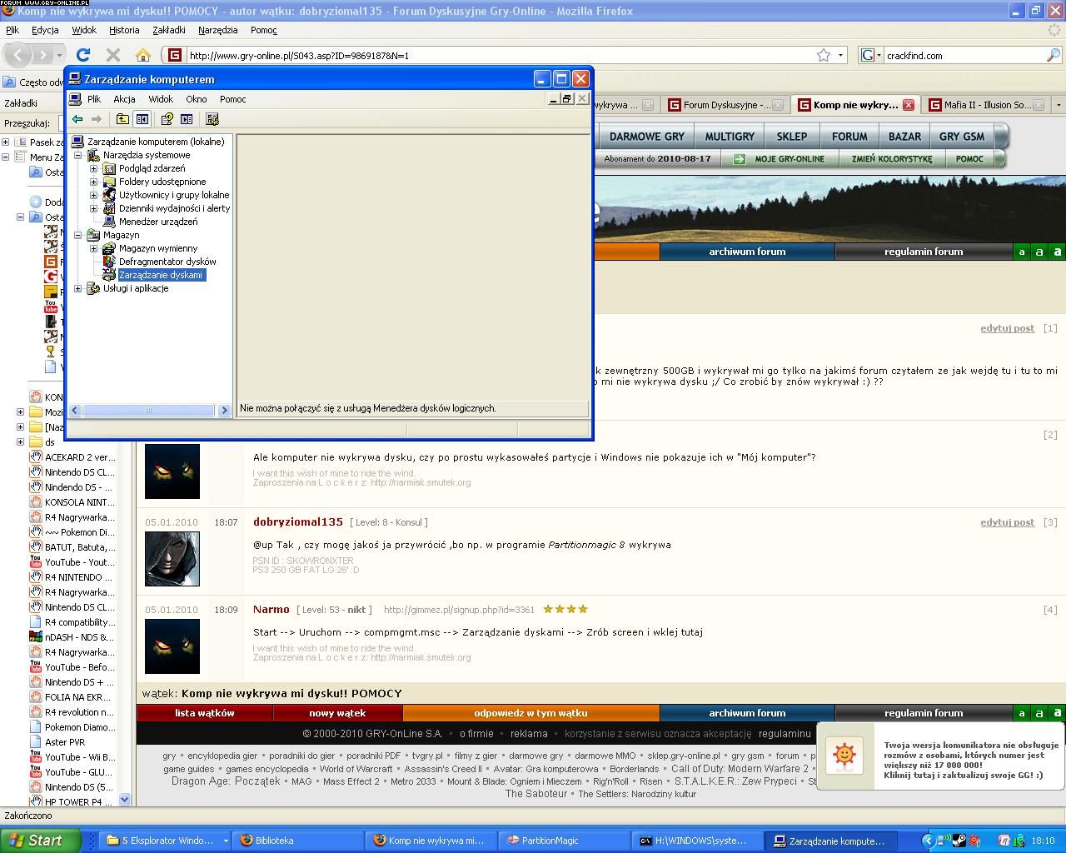The image size is (1066, 853).
Task: Open the Akcja menu in Computer Management
Action: [x=124, y=99]
